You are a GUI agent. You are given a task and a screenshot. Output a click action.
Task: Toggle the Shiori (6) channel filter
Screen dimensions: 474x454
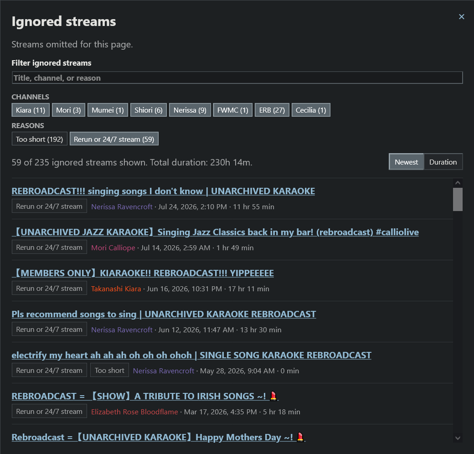coord(149,110)
